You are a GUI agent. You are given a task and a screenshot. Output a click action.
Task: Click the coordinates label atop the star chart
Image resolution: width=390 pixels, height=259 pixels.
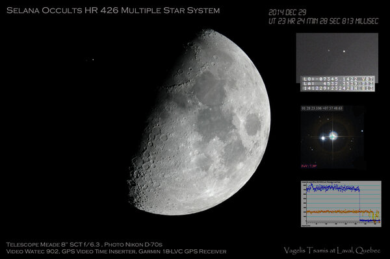coord(322,108)
